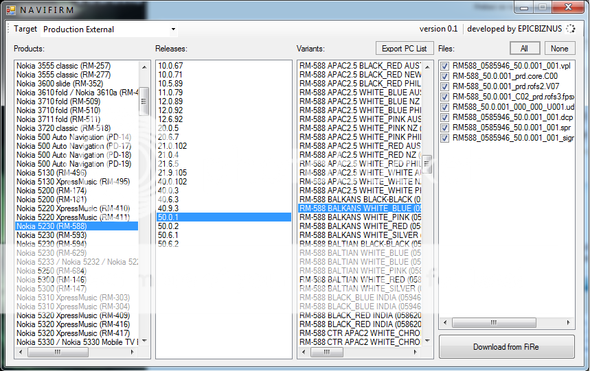Click the None files button
590x371 pixels.
[560, 49]
